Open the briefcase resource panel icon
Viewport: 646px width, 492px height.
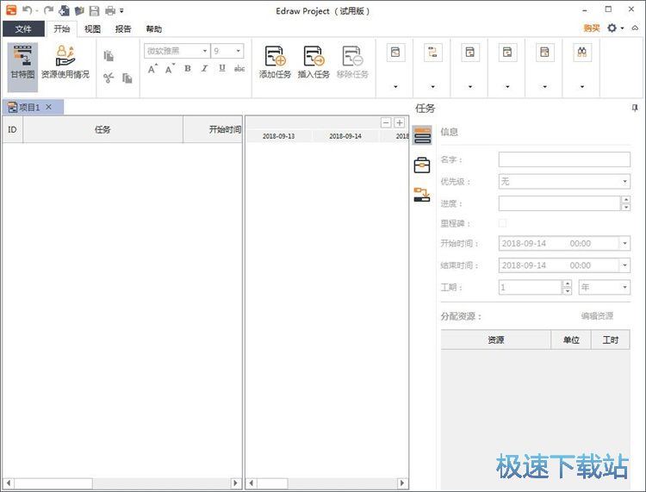click(x=422, y=165)
